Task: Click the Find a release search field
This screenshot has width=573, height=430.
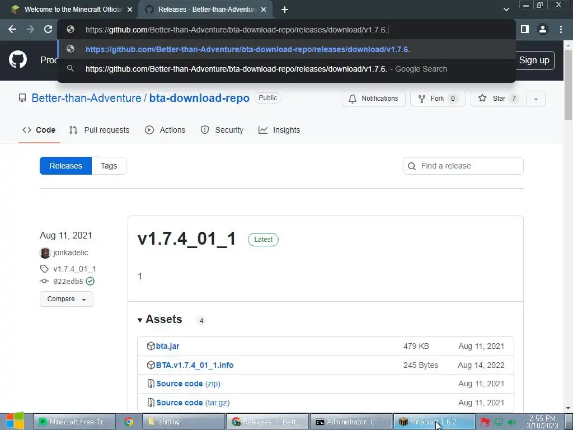Action: point(463,166)
